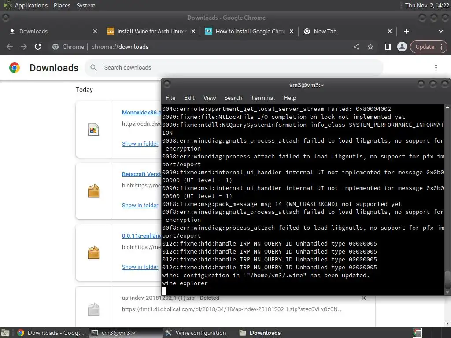Select the Downloads browser tab

(53, 31)
